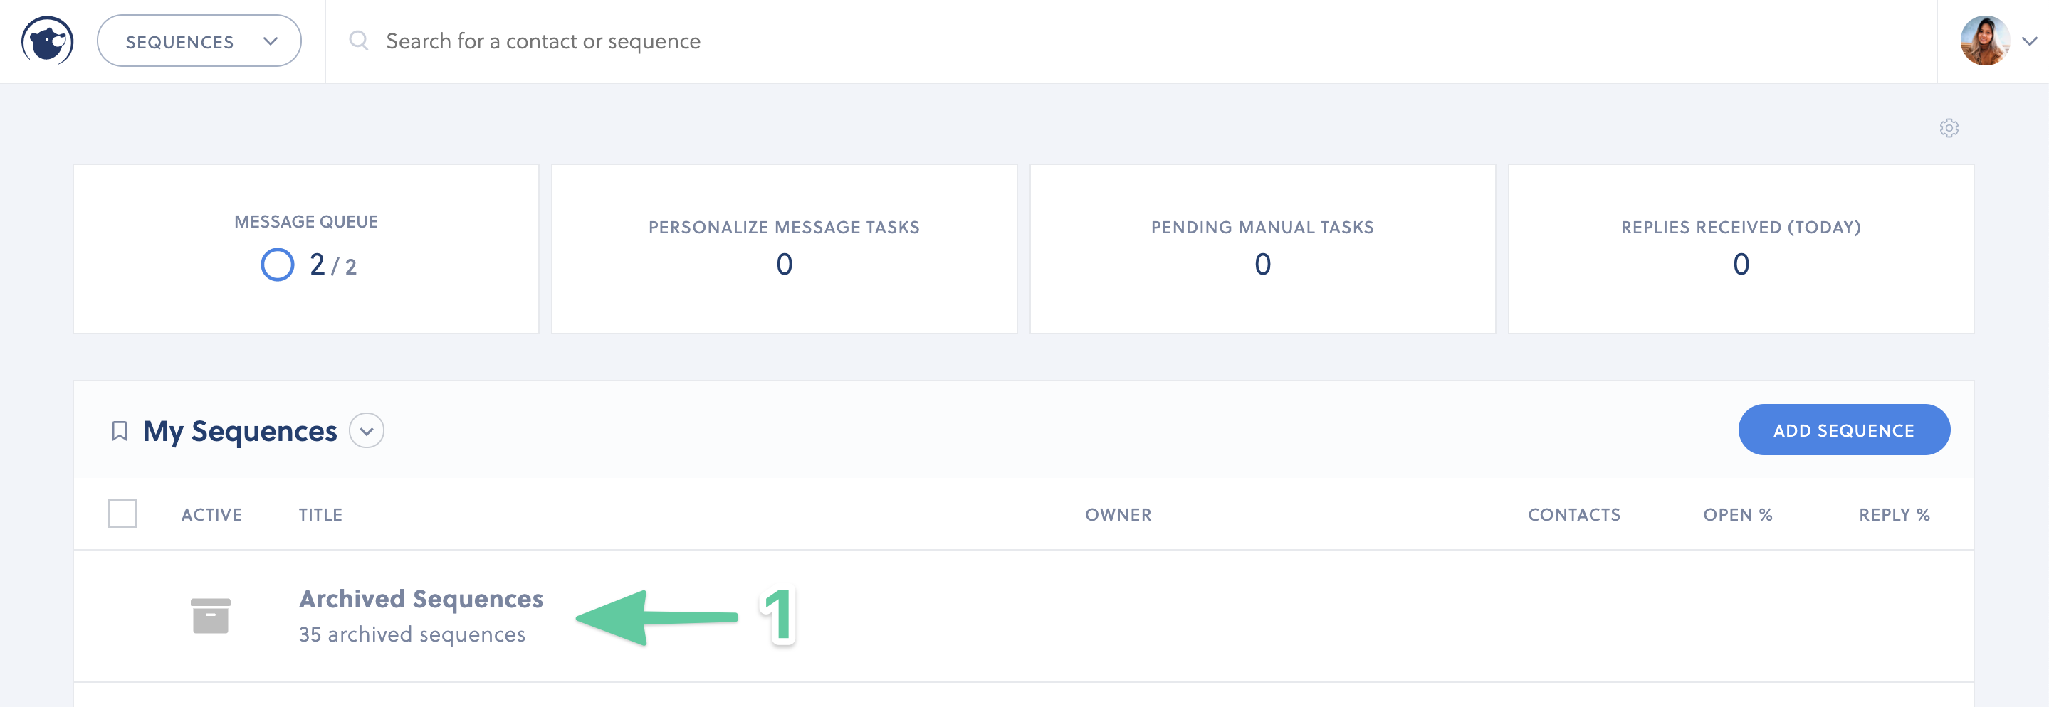The height and width of the screenshot is (707, 2049).
Task: Click the ACTIVE column header
Action: pos(211,514)
